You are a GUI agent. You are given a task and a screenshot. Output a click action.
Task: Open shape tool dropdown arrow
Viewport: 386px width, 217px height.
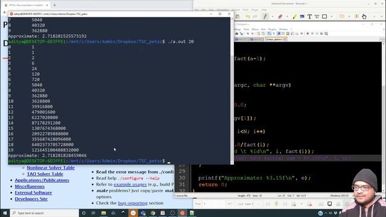click(332, 17)
